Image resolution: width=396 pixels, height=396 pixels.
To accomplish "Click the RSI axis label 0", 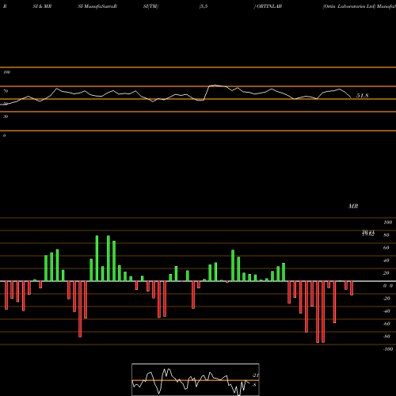I will pyautogui.click(x=4, y=135).
